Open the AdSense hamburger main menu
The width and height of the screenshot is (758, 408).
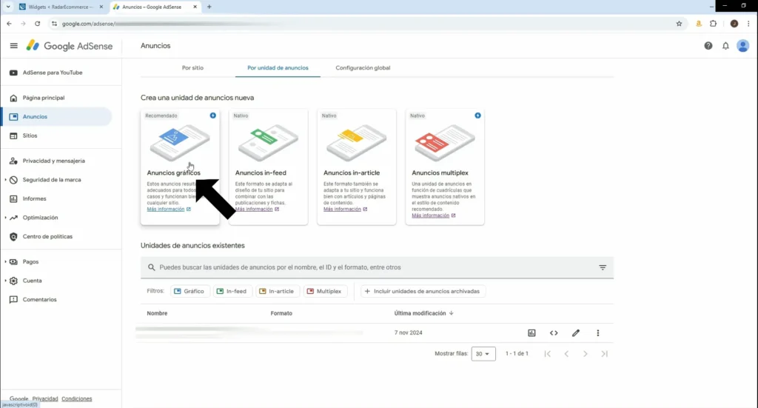13,46
